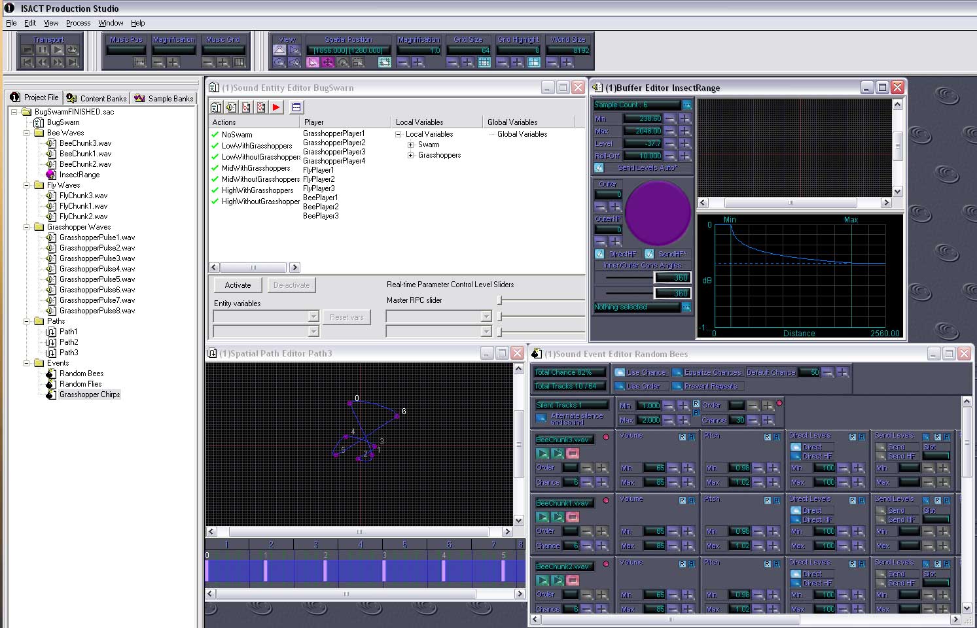Open the Edit menu
The image size is (977, 628).
(x=30, y=23)
